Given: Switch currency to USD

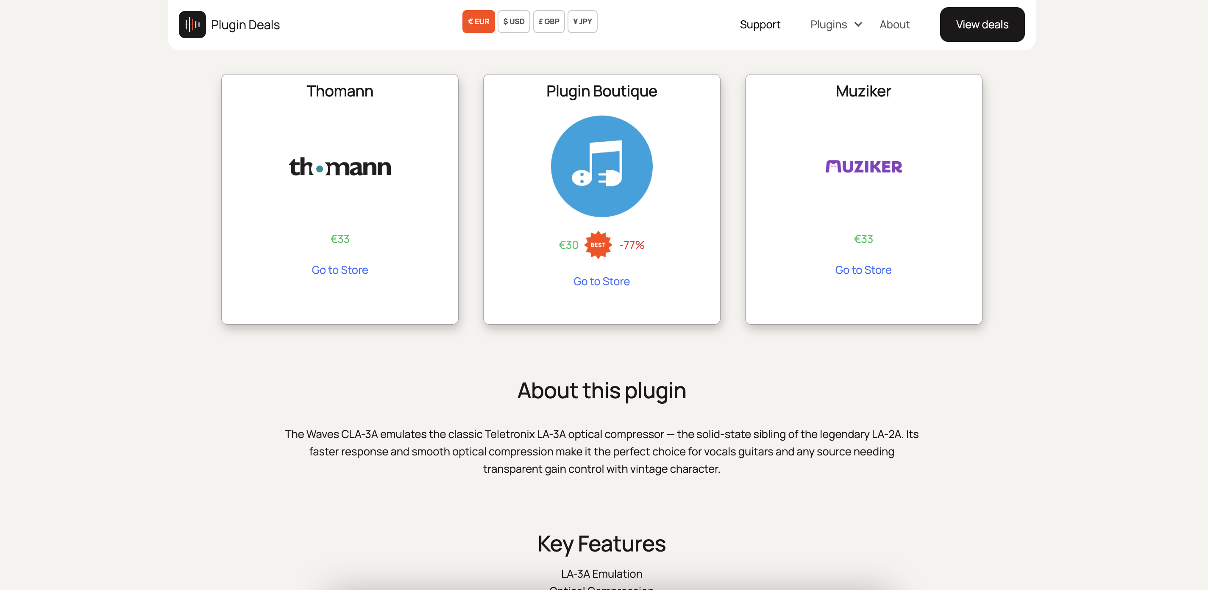Looking at the screenshot, I should 514,21.
